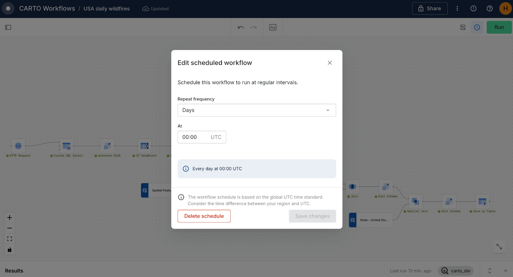Click the Updated cloud status
The height and width of the screenshot is (277, 513).
tap(156, 9)
